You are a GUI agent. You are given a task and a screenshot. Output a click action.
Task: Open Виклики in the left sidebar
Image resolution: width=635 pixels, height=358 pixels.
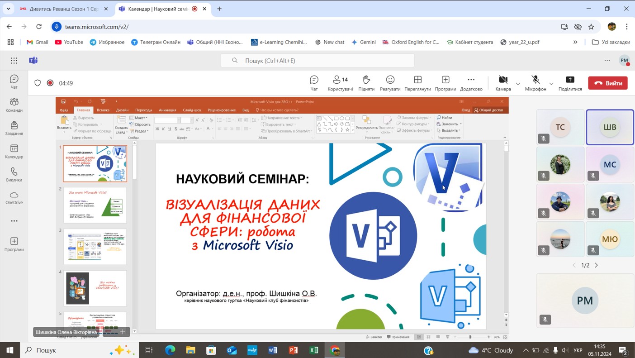point(14,175)
